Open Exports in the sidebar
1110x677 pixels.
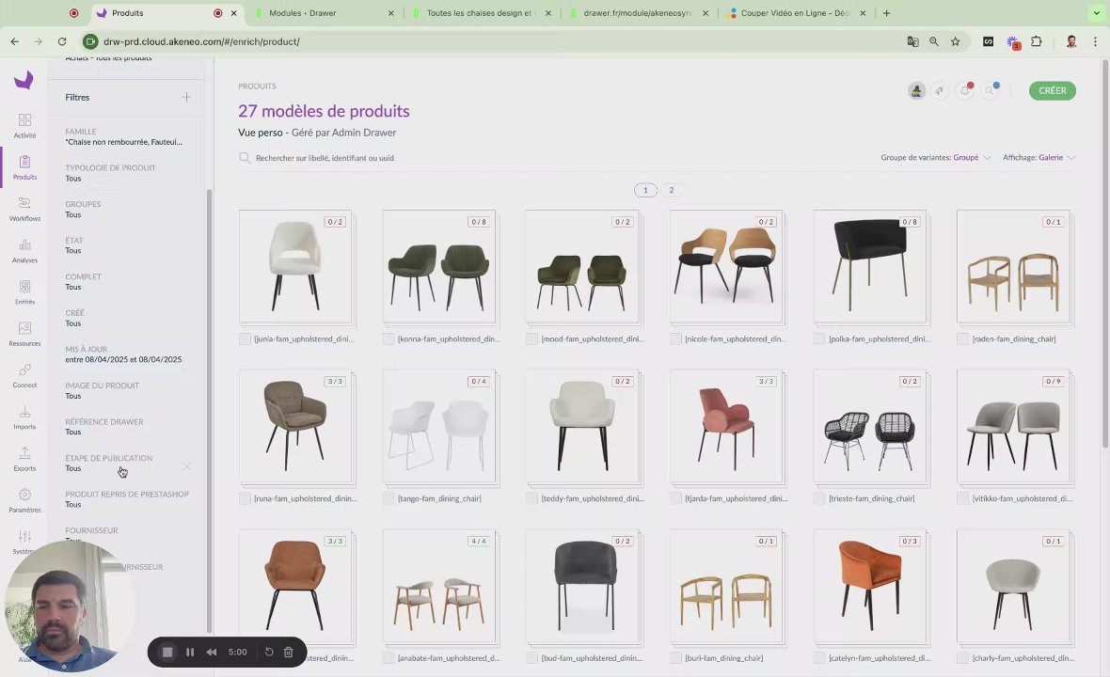[x=24, y=459]
